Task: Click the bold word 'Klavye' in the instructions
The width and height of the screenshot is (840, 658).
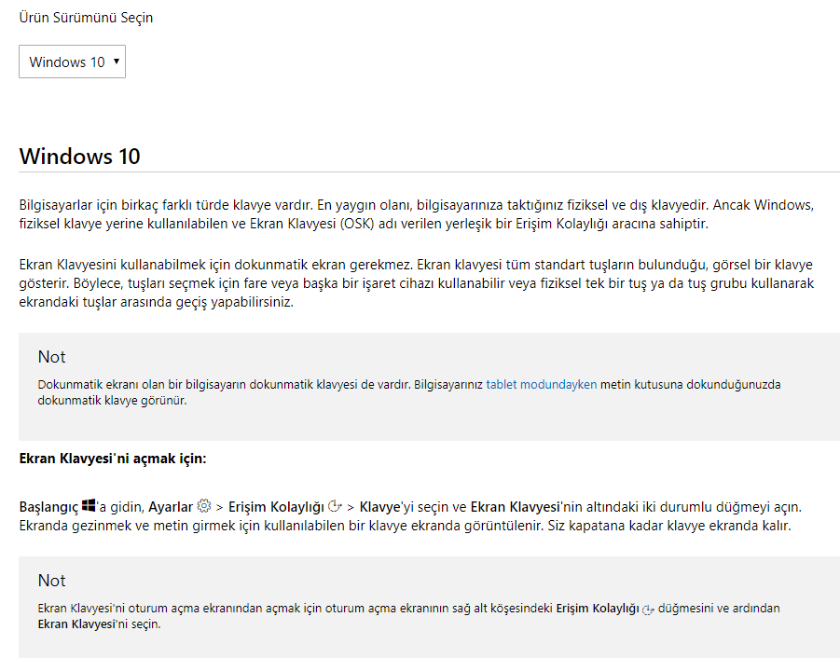Action: point(379,506)
